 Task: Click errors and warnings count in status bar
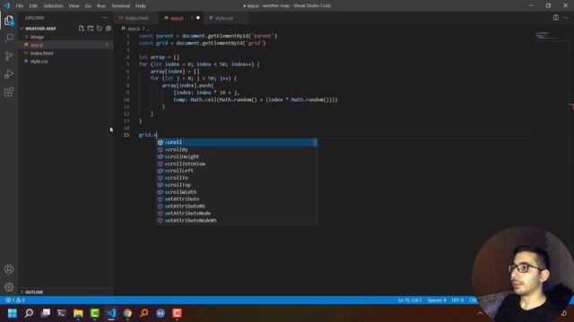[x=15, y=301]
